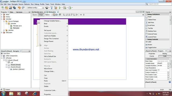Open Internet Explorer from the taskbar

pos(35,94)
